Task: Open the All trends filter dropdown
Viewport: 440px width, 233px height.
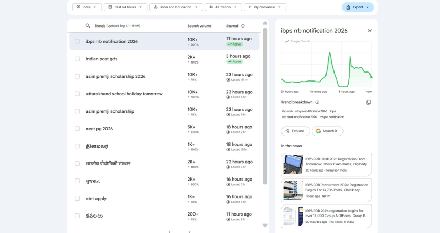Action: tap(223, 7)
